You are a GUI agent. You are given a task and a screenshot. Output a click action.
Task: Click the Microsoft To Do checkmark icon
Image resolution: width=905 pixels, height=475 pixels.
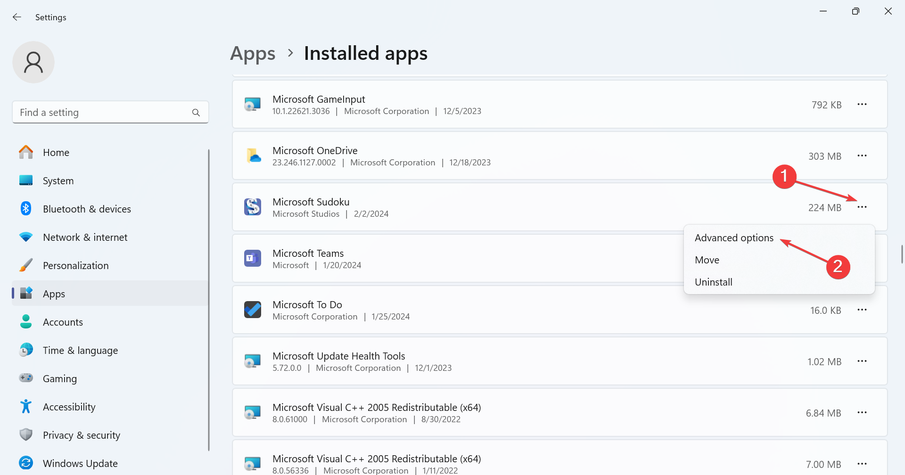pyautogui.click(x=253, y=310)
